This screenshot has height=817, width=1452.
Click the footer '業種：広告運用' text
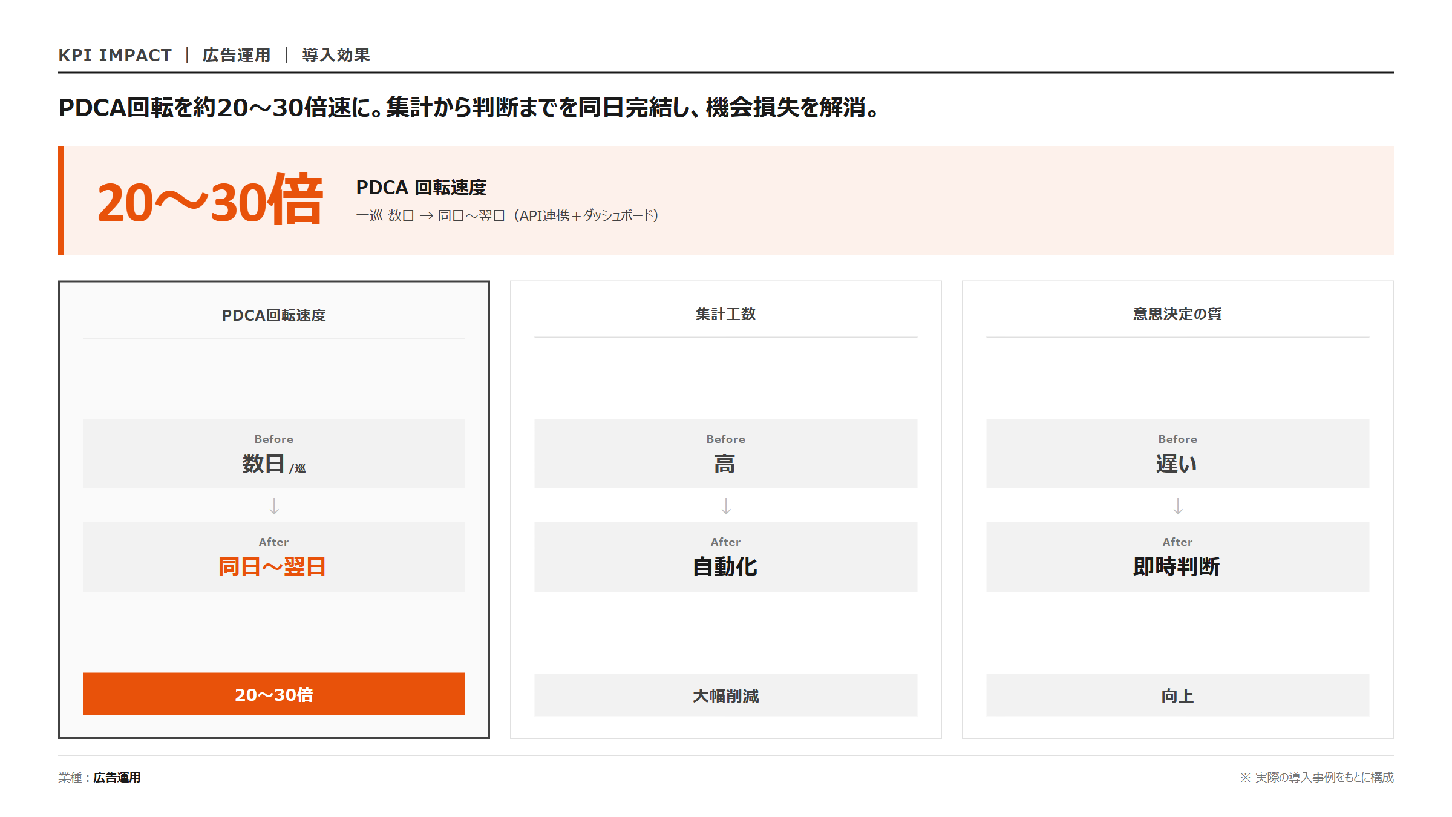(x=99, y=777)
